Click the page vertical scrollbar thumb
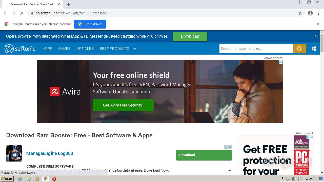 (x=322, y=43)
